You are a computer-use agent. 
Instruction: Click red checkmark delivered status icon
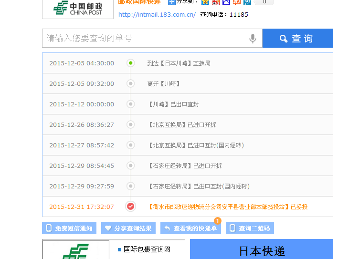click(130, 207)
